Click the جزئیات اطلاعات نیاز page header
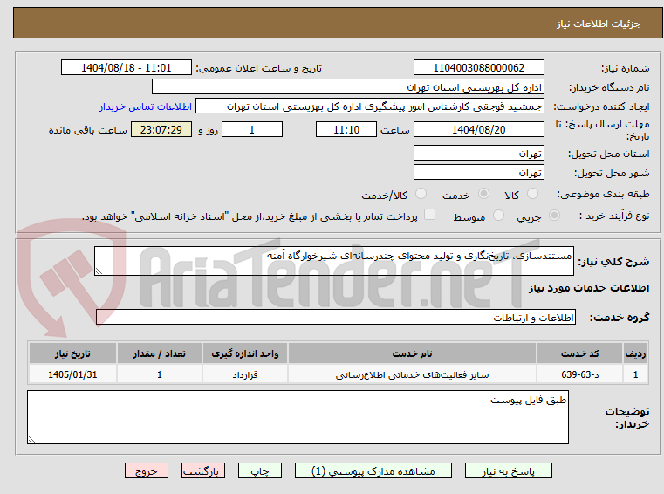 599,24
